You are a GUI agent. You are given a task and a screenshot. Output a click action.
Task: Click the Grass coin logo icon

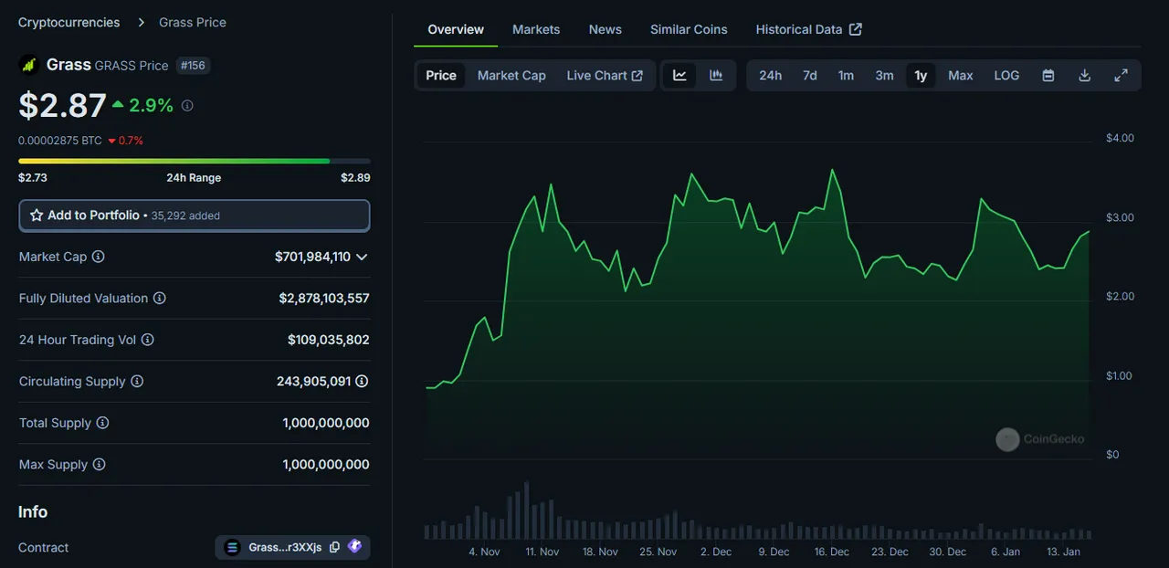28,65
